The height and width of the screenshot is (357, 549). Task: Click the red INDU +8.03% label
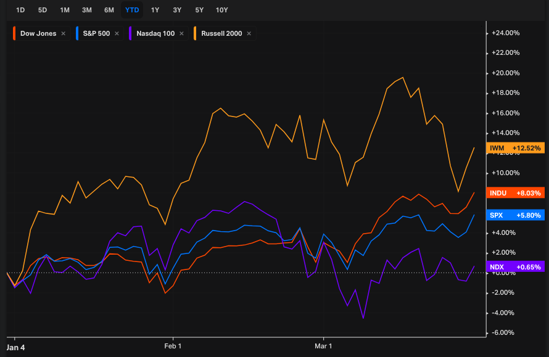click(515, 193)
